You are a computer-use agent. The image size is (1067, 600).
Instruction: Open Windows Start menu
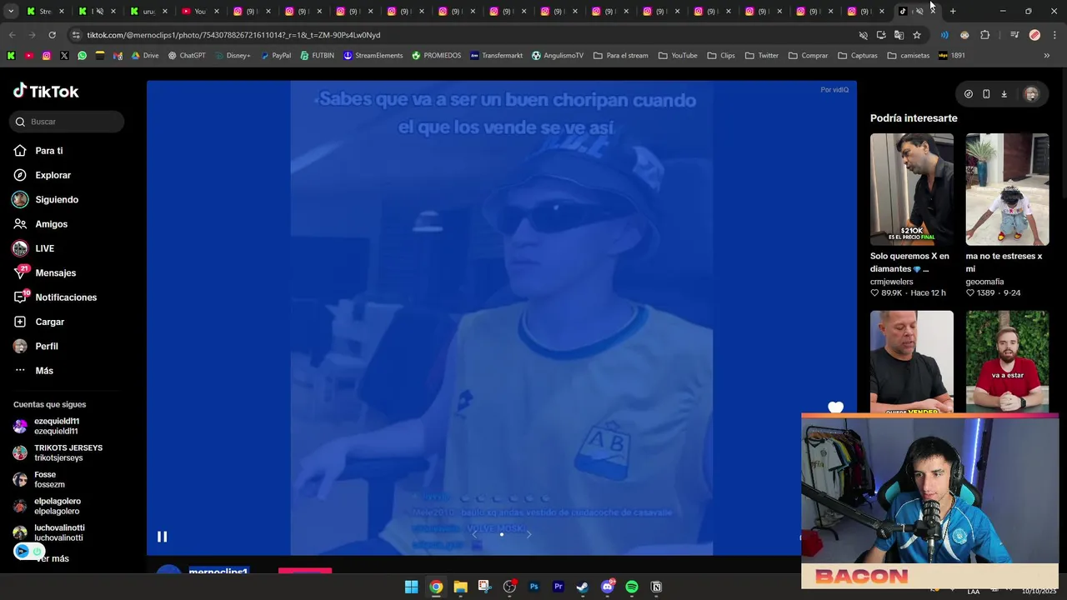click(x=411, y=587)
